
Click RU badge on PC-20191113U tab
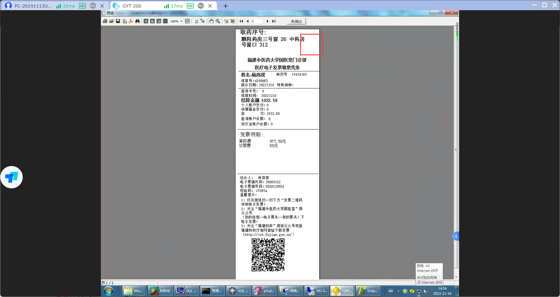[93, 6]
